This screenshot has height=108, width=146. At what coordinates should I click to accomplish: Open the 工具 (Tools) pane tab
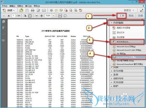click(121, 16)
